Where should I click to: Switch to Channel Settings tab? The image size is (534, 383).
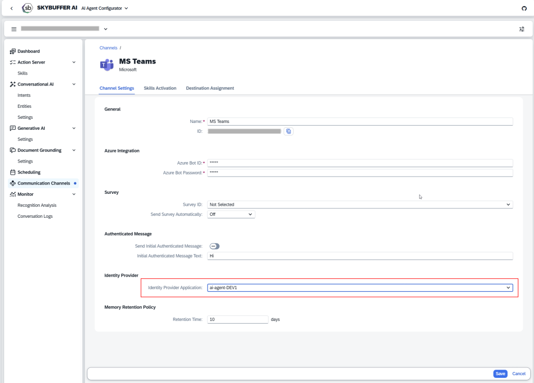(117, 88)
